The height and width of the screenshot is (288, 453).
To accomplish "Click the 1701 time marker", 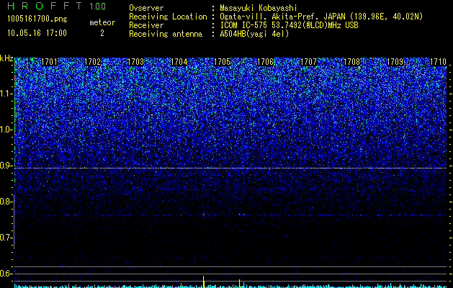I will (x=50, y=62).
